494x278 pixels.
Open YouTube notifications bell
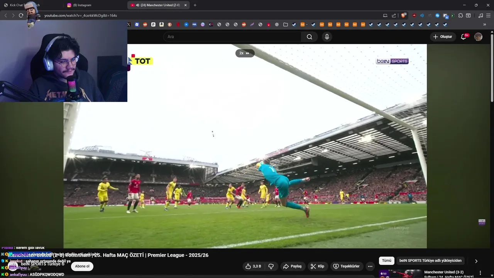tap(464, 37)
